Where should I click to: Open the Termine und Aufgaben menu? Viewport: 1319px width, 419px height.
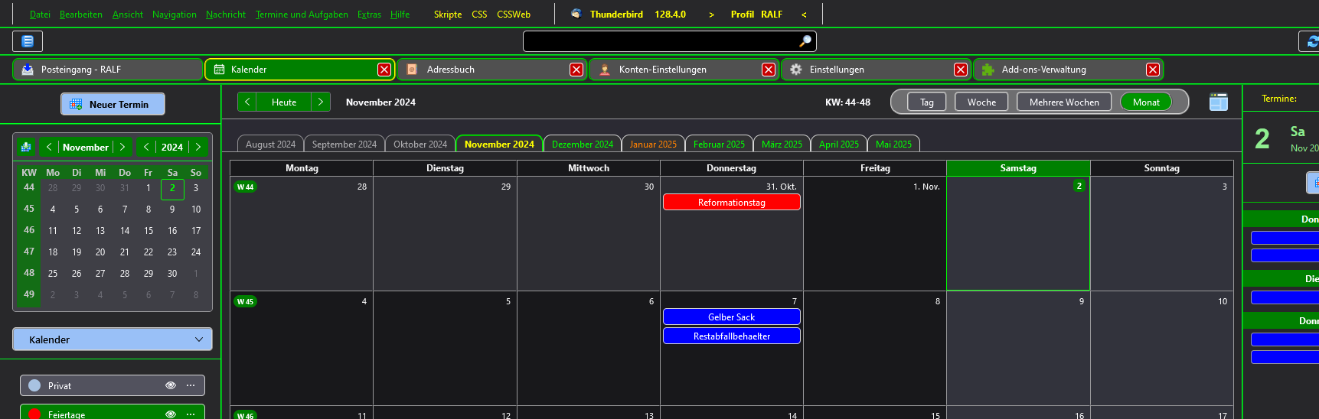click(x=302, y=15)
